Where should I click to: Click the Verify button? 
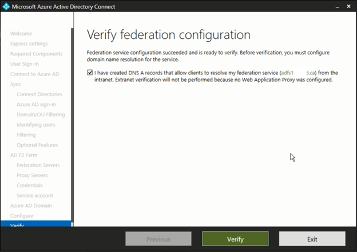tap(235, 239)
